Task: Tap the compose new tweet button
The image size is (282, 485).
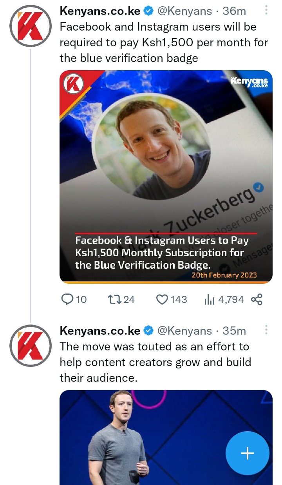Action: click(x=247, y=453)
